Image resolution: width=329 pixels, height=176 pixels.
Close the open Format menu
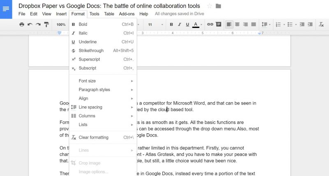coord(78,14)
